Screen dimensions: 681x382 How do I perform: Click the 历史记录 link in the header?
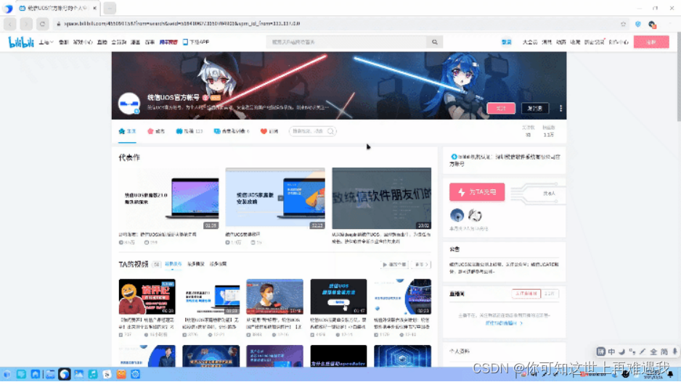(x=594, y=42)
